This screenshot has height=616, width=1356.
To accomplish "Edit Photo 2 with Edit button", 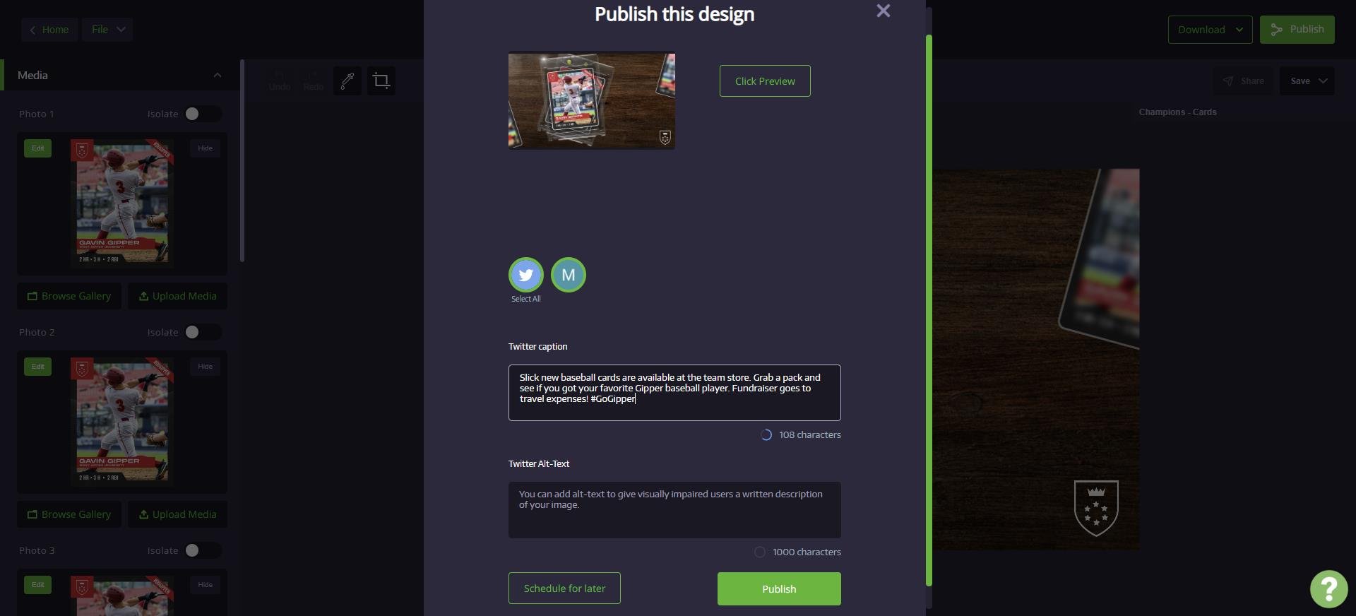I will click(38, 367).
